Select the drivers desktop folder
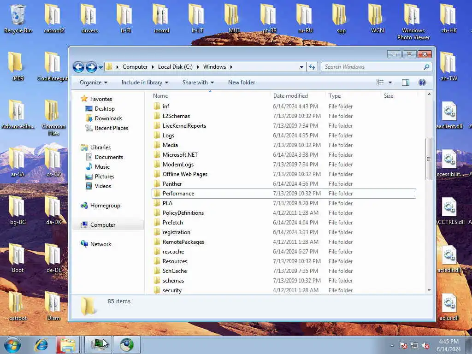 point(89,18)
